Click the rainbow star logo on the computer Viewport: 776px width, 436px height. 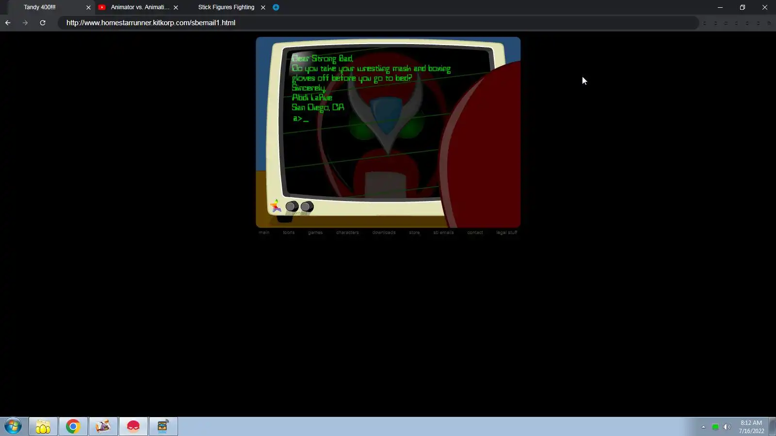point(276,206)
